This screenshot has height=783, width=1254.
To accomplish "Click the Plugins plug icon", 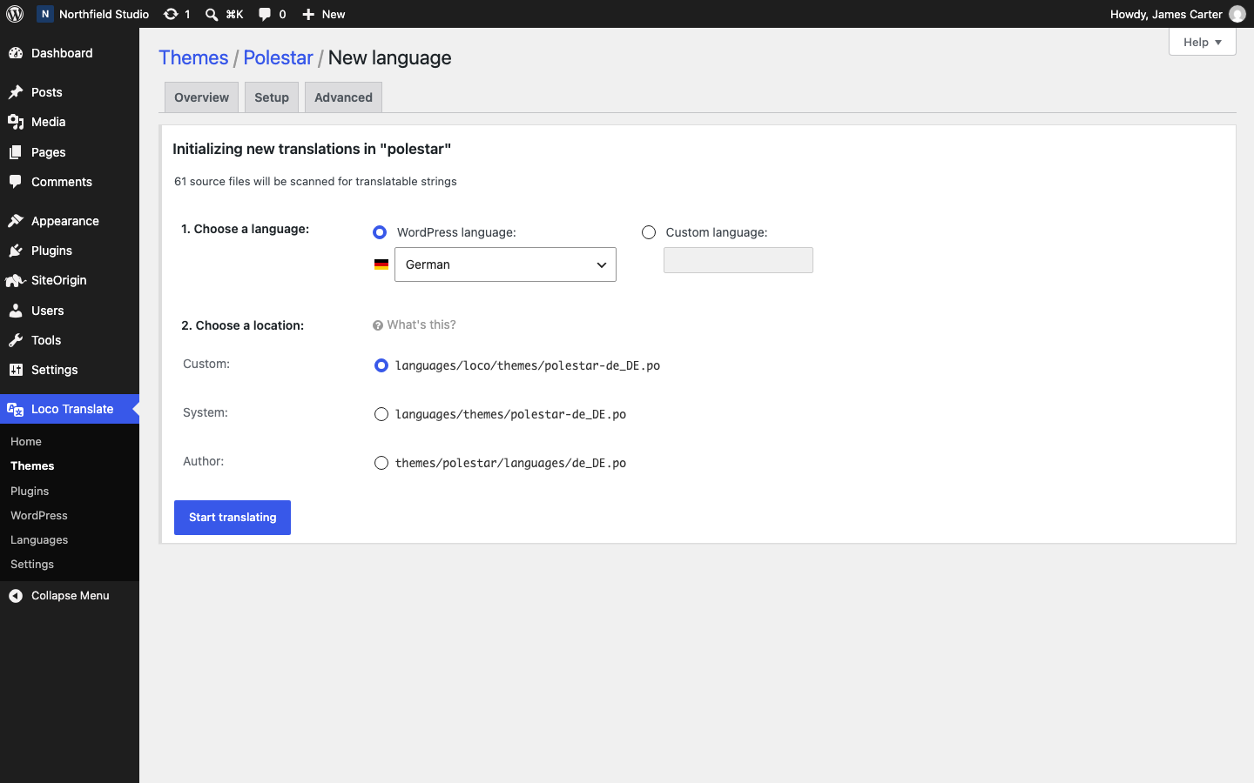I will (x=16, y=251).
